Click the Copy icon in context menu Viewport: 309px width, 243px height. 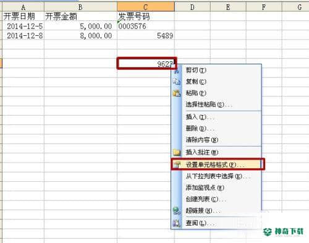click(177, 82)
